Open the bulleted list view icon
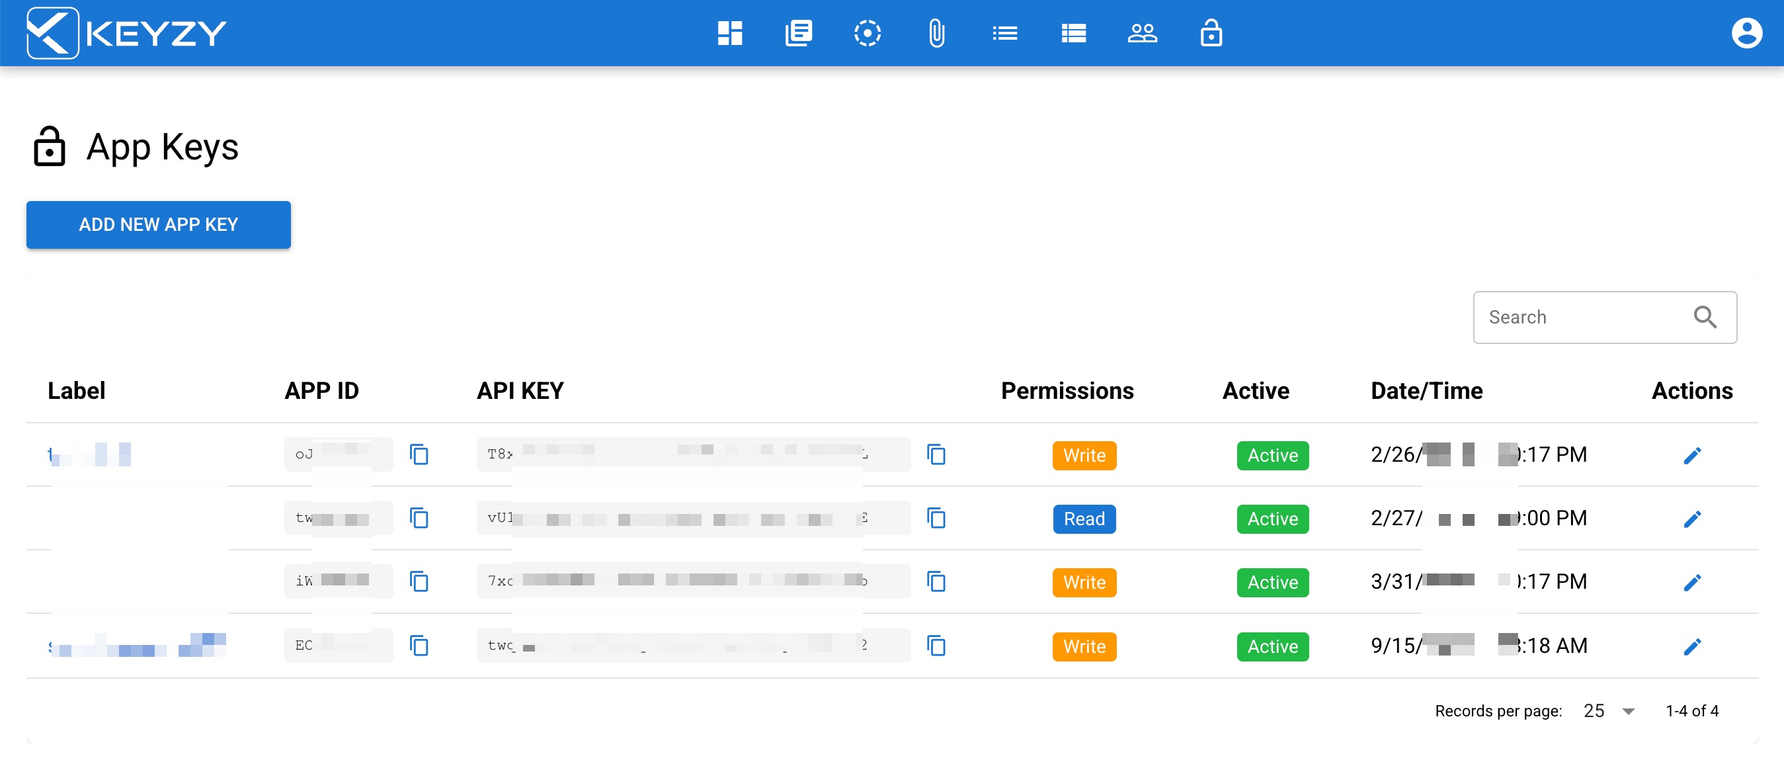Screen dimensions: 1784x766 1005,32
